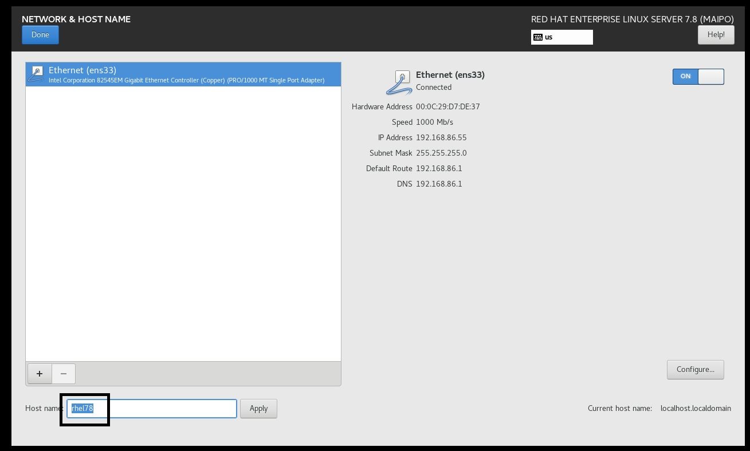Click the Ethernet (ens33) heading in details

[x=450, y=75]
